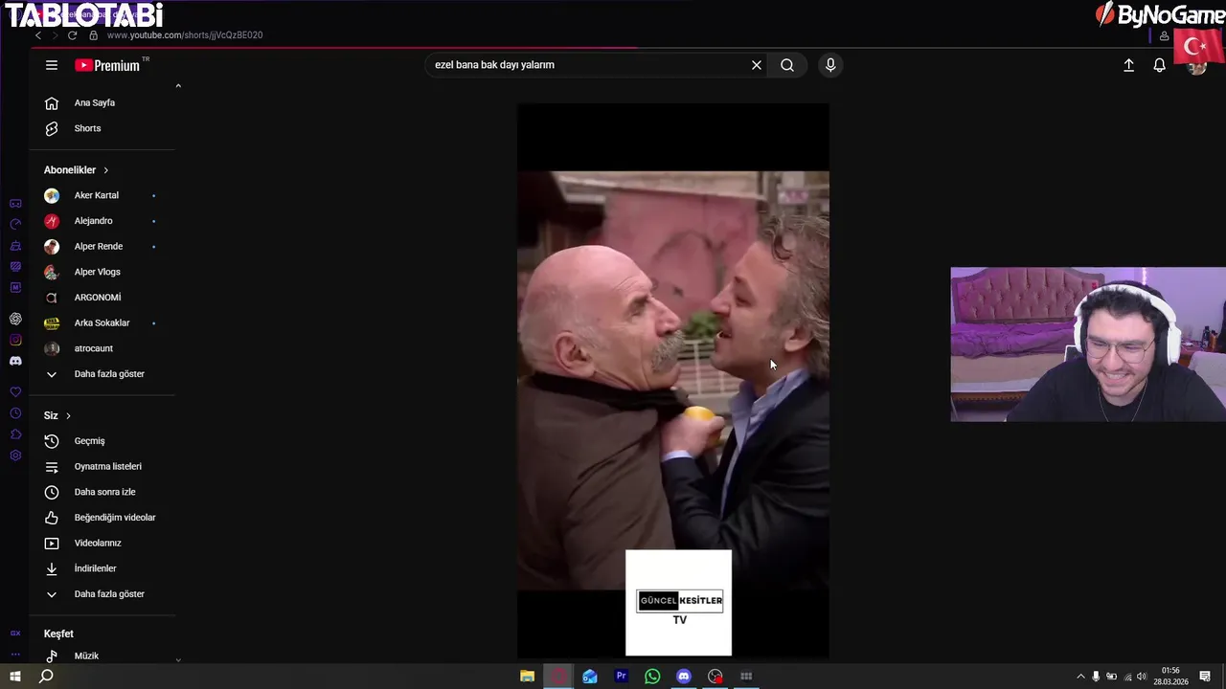This screenshot has height=689, width=1226.
Task: Open Beğendiğim videolar
Action: 102,518
